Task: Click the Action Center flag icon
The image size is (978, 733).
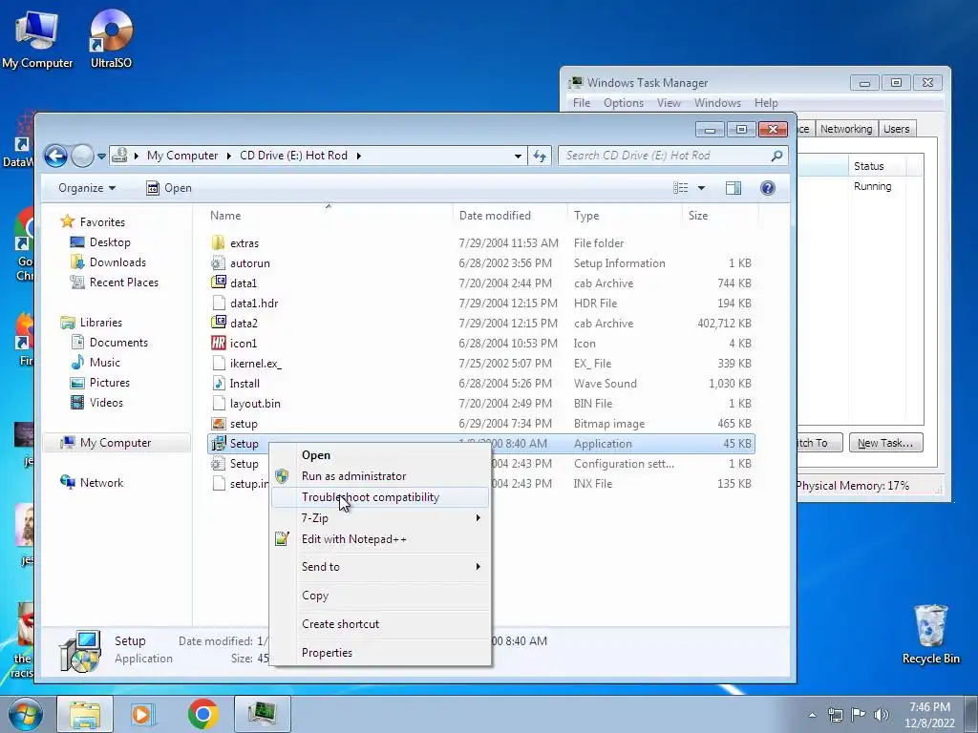Action: pos(859,715)
